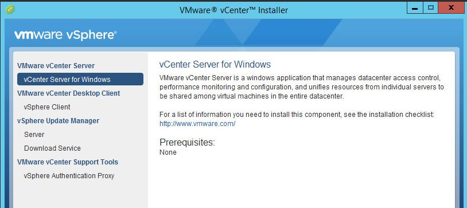Select the VMware vCenter Server heading
This screenshot has height=208, width=467.
point(56,66)
